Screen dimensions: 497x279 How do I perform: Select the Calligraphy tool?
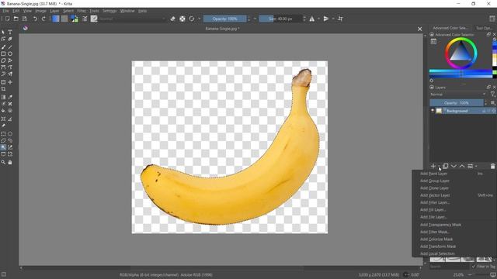tap(10, 39)
